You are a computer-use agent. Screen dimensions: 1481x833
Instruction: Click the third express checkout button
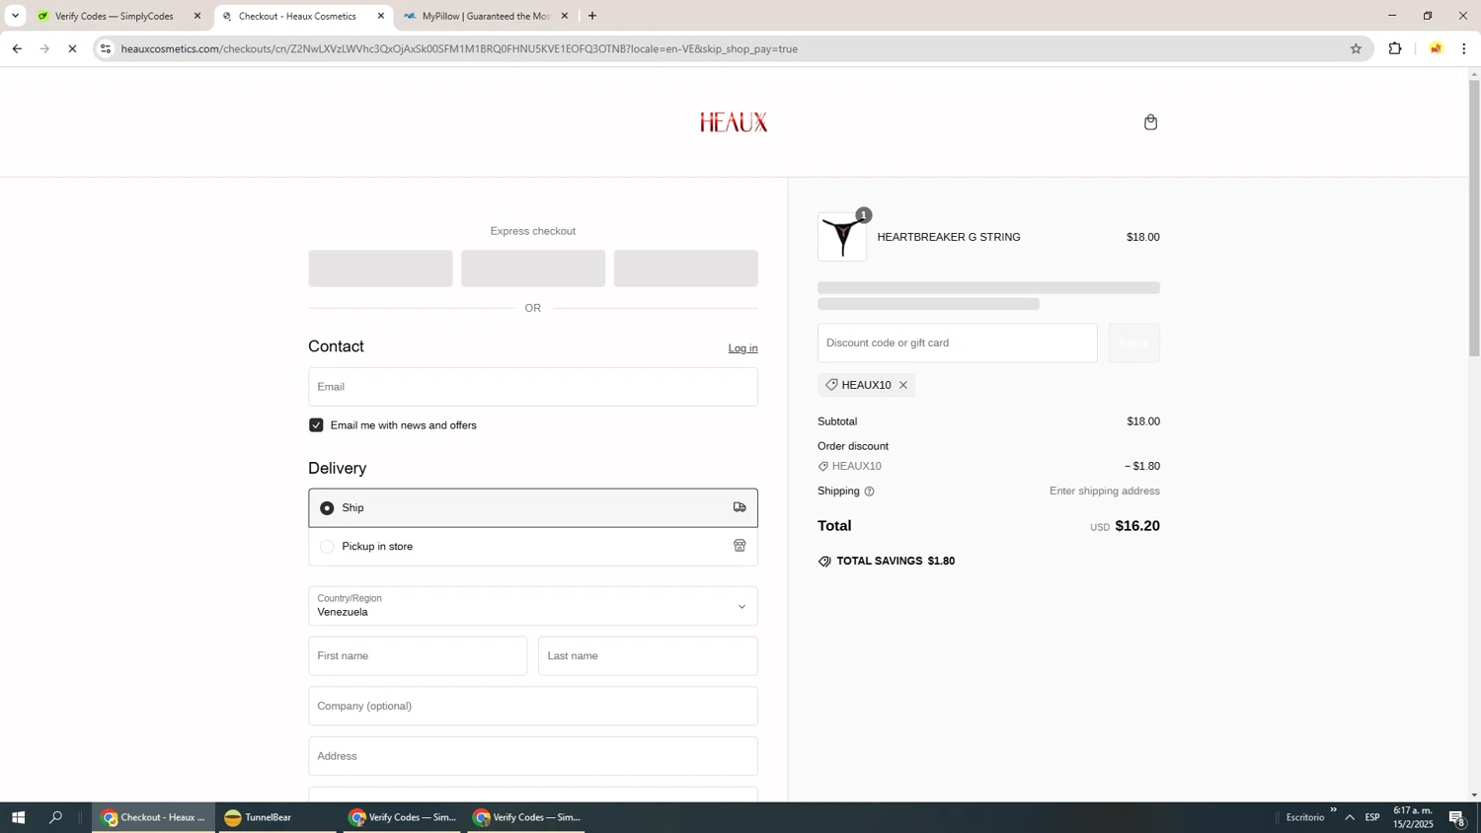point(686,268)
